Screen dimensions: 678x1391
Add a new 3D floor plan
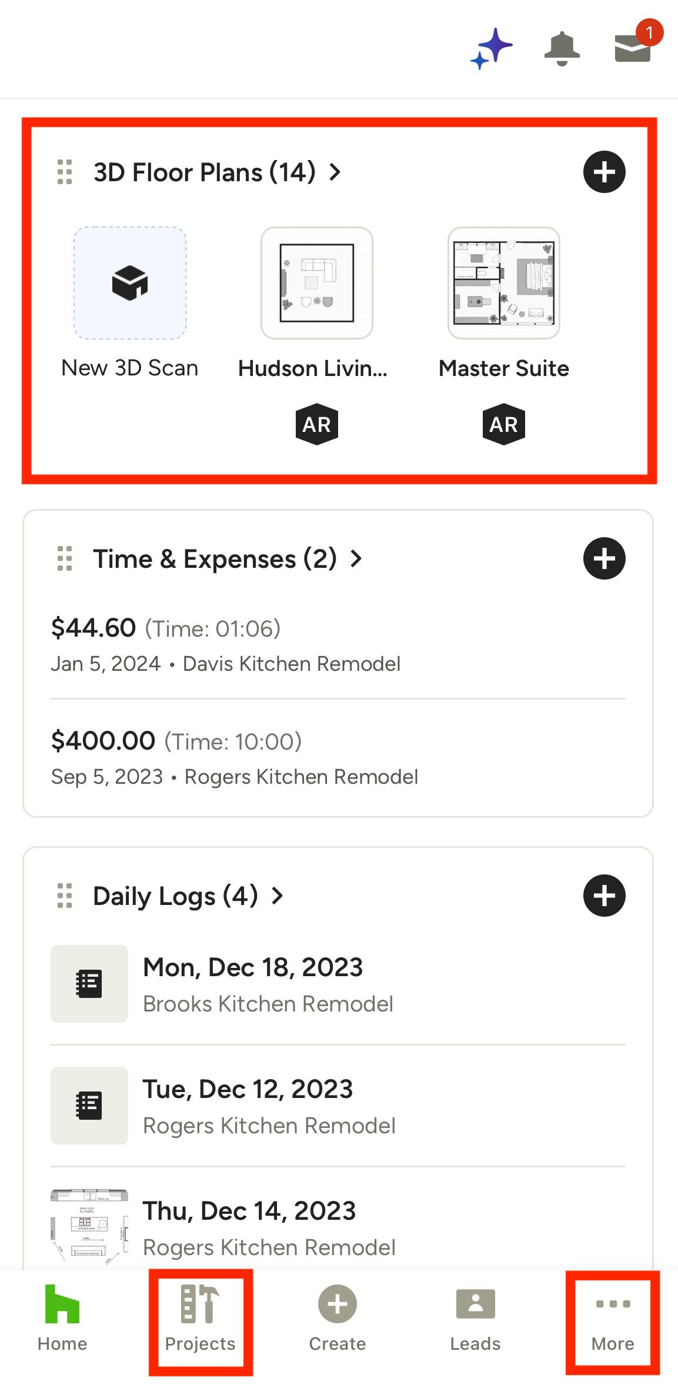point(604,172)
